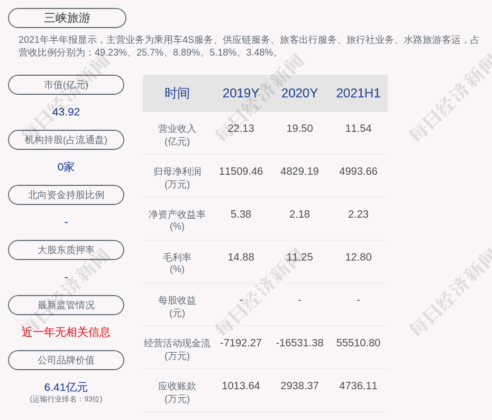
Task: Click the 三峡旅游 title pill
Action: (x=67, y=18)
